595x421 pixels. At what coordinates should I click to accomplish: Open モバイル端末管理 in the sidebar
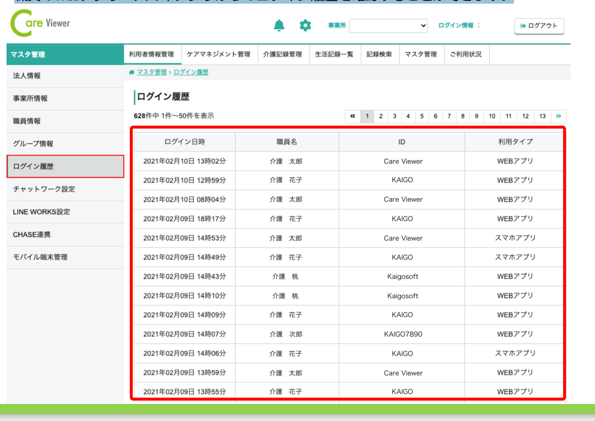coord(40,257)
